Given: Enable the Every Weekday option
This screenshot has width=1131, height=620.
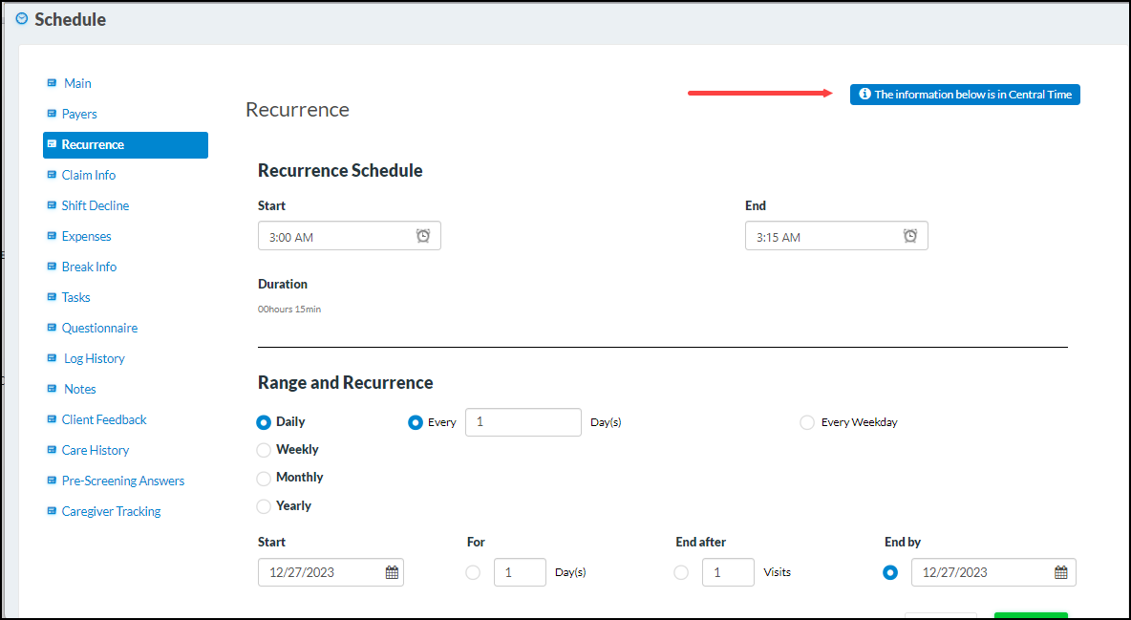Looking at the screenshot, I should click(x=807, y=421).
